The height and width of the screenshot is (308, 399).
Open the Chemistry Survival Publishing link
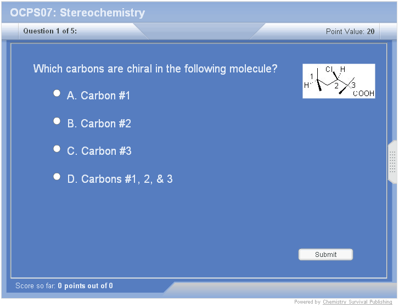pyautogui.click(x=357, y=302)
